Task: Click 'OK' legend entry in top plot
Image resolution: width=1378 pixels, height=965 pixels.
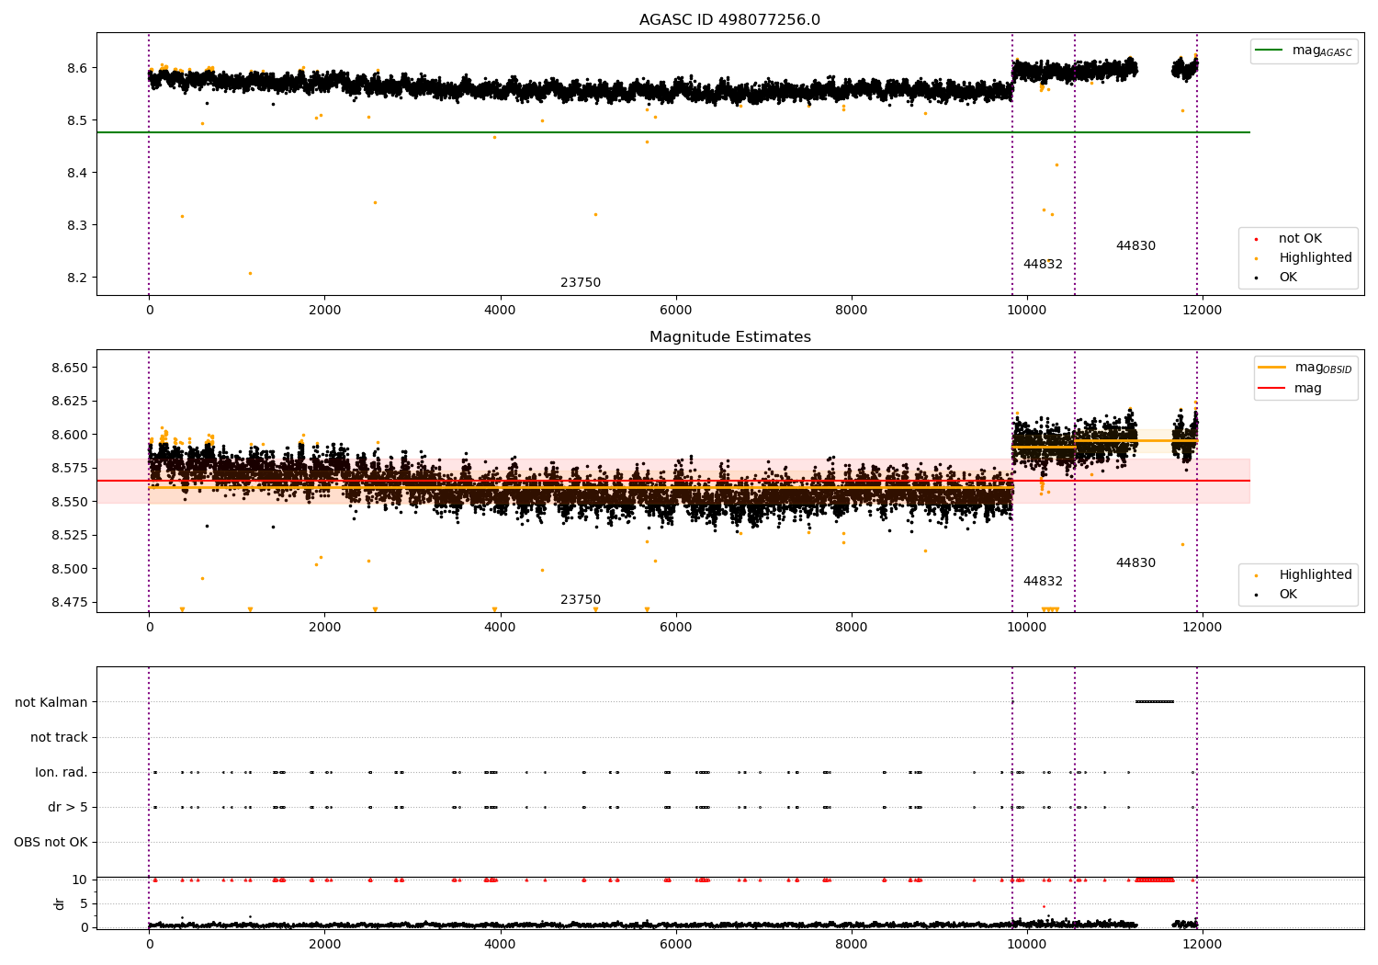Action: [1288, 278]
